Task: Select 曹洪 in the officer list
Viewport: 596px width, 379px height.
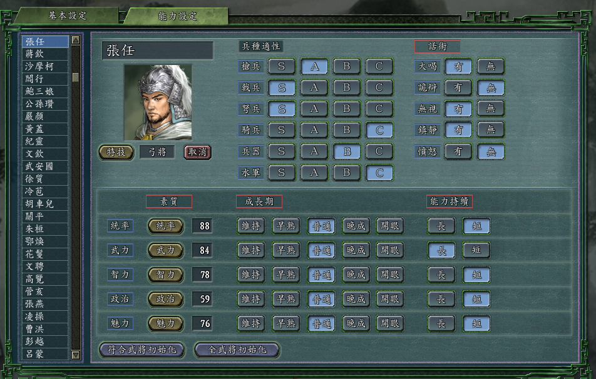Action: (45, 329)
